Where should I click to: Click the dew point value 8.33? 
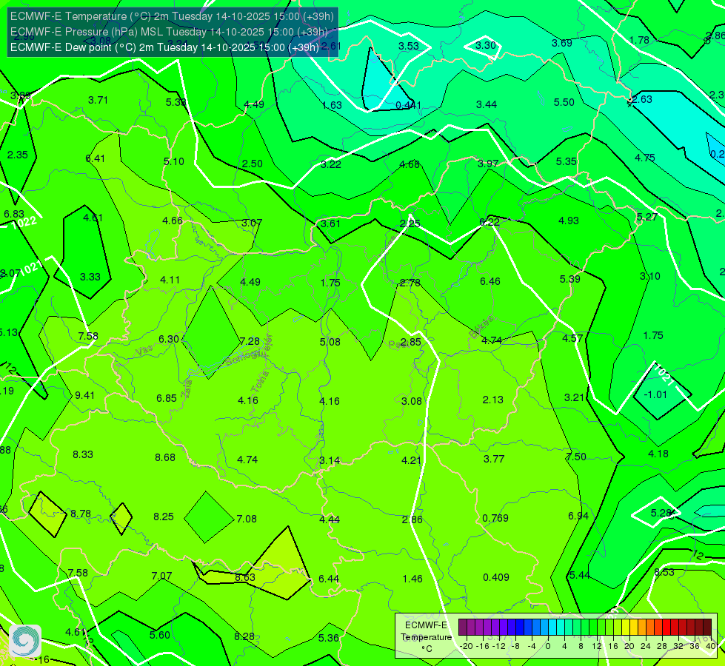coord(83,454)
